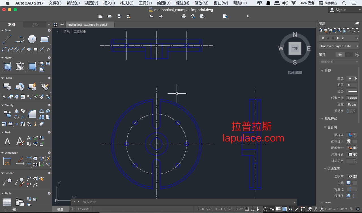Viewport: 362px width, 213px height.
Task: Open the 绘图(D) menu
Action: (x=164, y=3)
